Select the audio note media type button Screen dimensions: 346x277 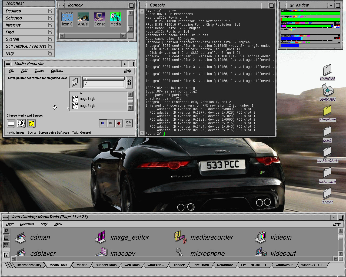click(21, 124)
